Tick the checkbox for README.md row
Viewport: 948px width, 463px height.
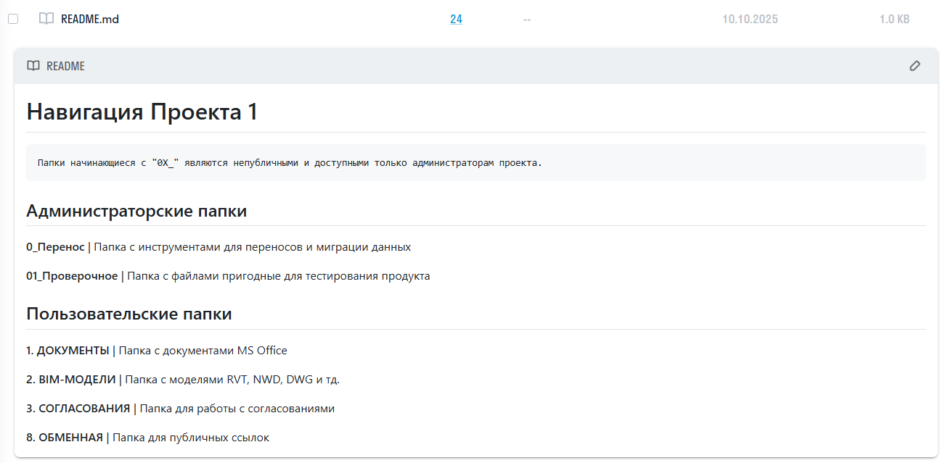tap(13, 20)
